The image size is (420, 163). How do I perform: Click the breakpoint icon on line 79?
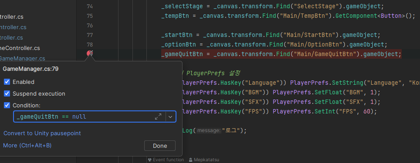90,53
